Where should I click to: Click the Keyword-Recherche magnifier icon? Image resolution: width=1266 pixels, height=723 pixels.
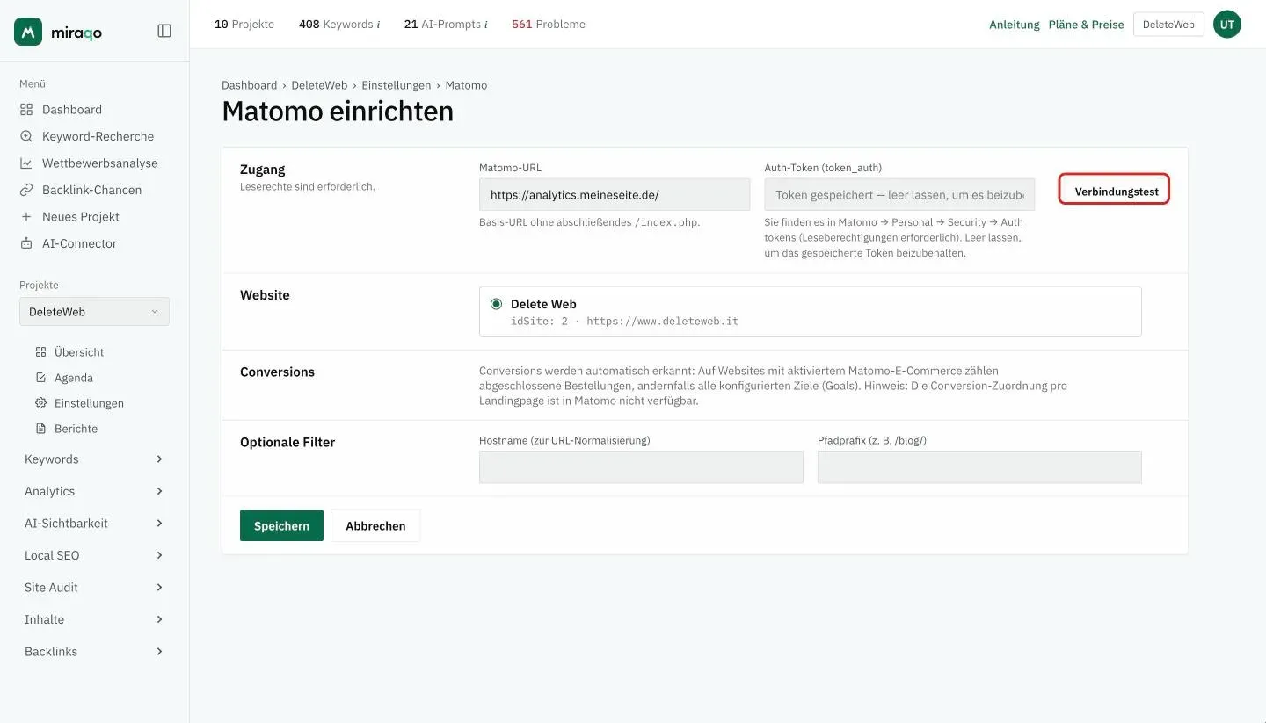(26, 136)
